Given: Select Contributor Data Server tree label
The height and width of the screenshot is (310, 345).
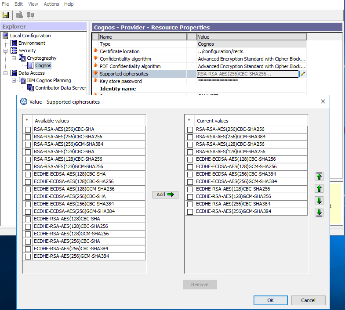Looking at the screenshot, I should point(61,88).
